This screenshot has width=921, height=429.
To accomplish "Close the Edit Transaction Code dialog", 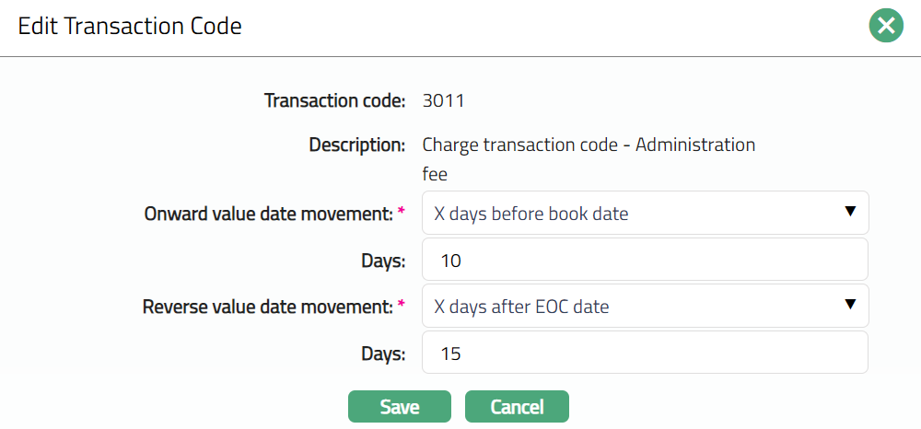I will click(886, 26).
